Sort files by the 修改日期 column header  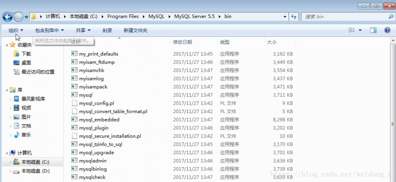pyautogui.click(x=182, y=42)
